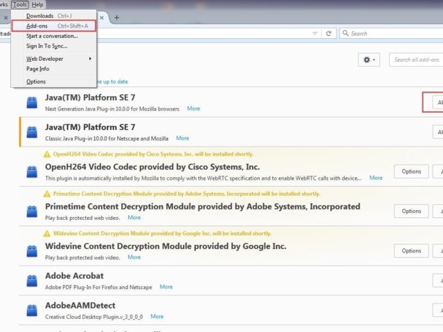Open the Help menu
The width and height of the screenshot is (443, 332).
37,4
